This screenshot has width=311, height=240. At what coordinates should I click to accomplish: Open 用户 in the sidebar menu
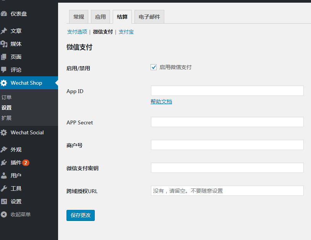tap(16, 176)
